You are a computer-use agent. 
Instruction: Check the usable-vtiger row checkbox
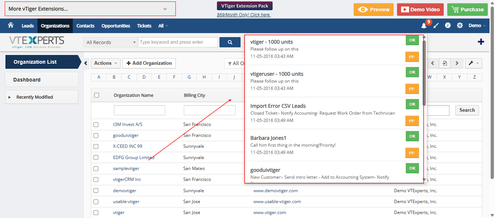click(96, 202)
